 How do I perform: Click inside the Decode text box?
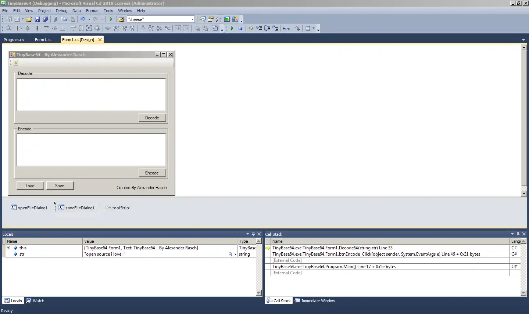click(91, 95)
